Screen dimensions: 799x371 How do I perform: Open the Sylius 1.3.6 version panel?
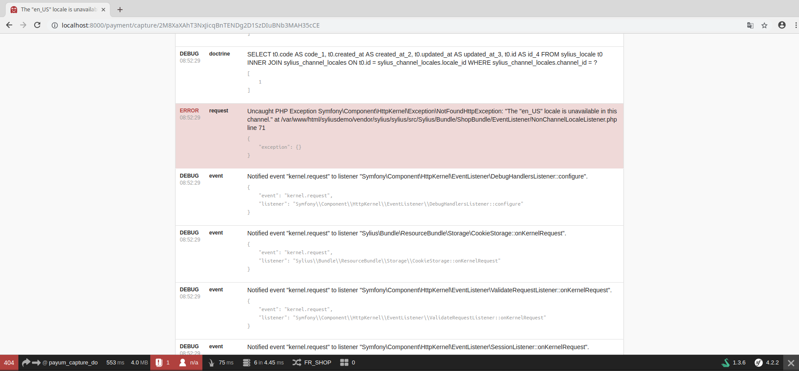click(x=733, y=363)
